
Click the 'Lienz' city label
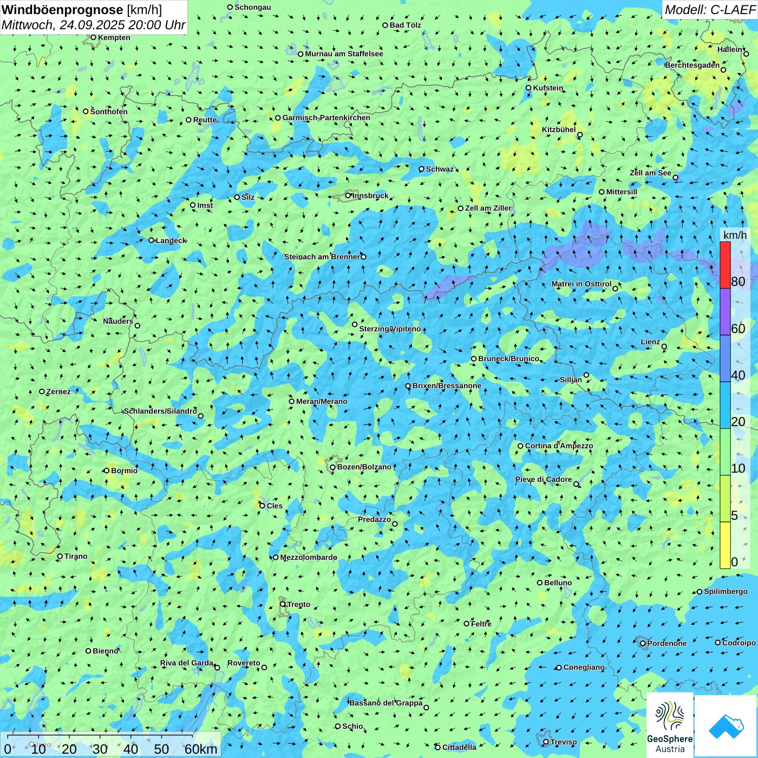650,342
